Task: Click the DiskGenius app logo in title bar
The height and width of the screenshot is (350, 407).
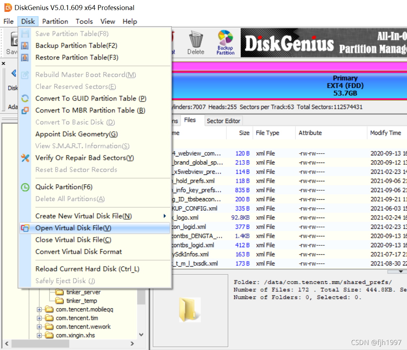Action: point(8,8)
